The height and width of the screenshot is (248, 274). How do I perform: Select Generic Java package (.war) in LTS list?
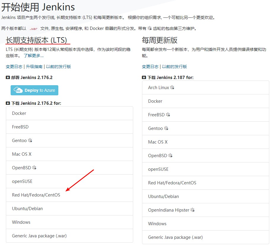[70, 236]
